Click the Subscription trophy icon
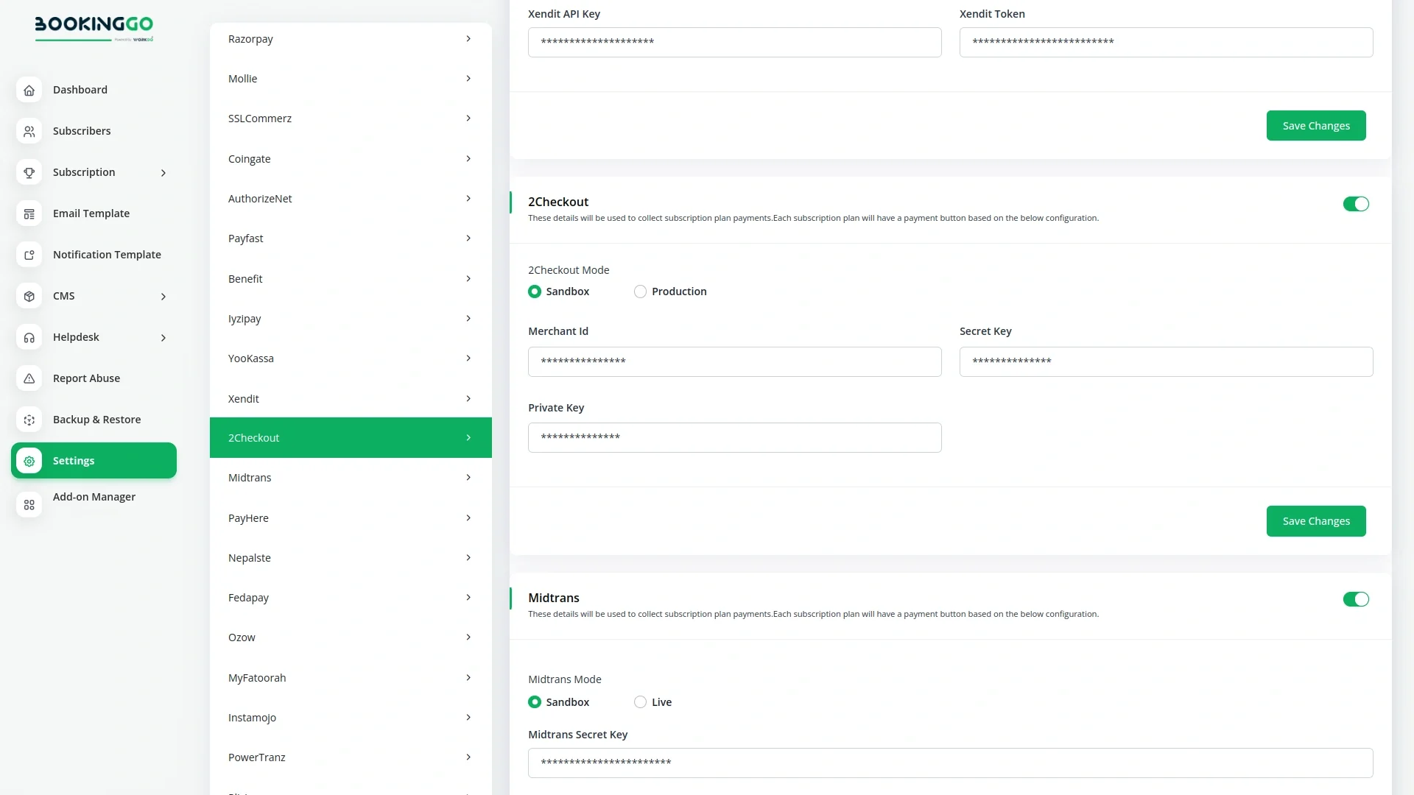The width and height of the screenshot is (1414, 795). [29, 172]
